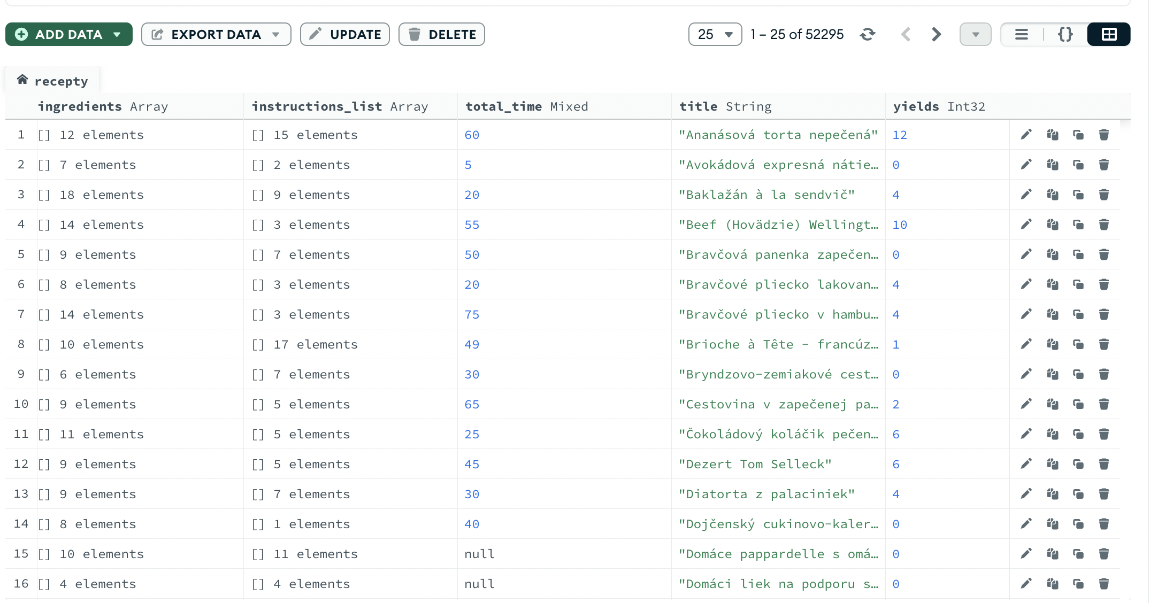1150x603 pixels.
Task: Delete the Beef (Hovädzie) Wellington document
Action: [x=1104, y=225]
